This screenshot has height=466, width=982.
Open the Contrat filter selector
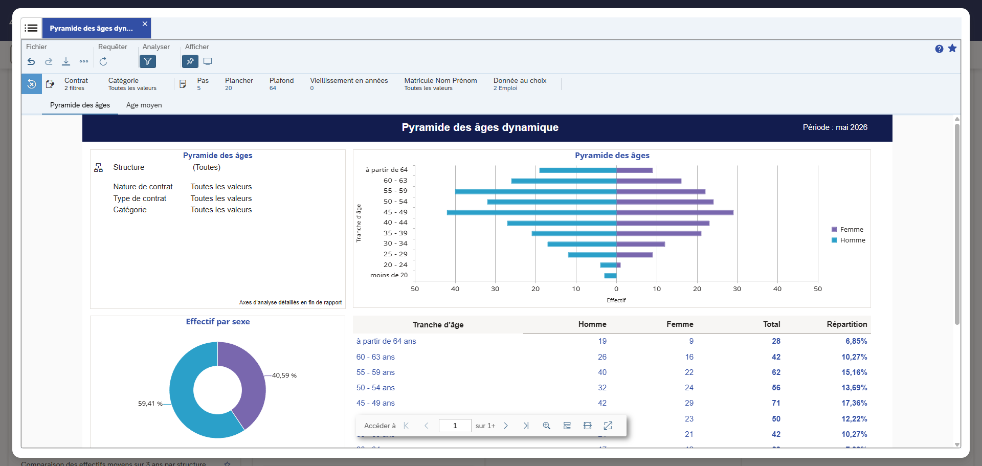[x=76, y=84]
